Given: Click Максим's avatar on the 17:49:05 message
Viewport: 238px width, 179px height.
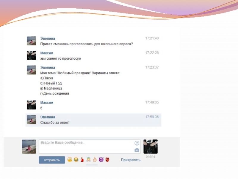Looking at the screenshot, I should tap(32, 105).
